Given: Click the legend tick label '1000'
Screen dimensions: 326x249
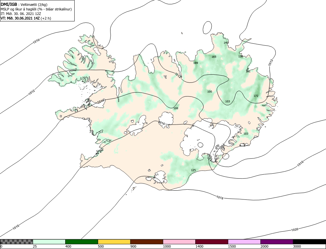Looking at the screenshot, I should pyautogui.click(x=167, y=246).
